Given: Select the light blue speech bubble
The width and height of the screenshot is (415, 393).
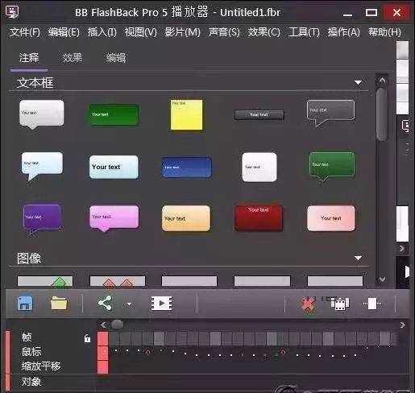Looking at the screenshot, I should coord(42,166).
